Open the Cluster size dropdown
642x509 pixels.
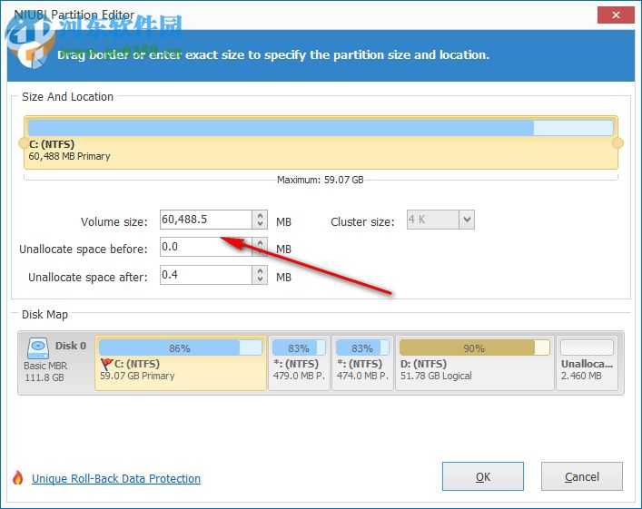point(467,220)
